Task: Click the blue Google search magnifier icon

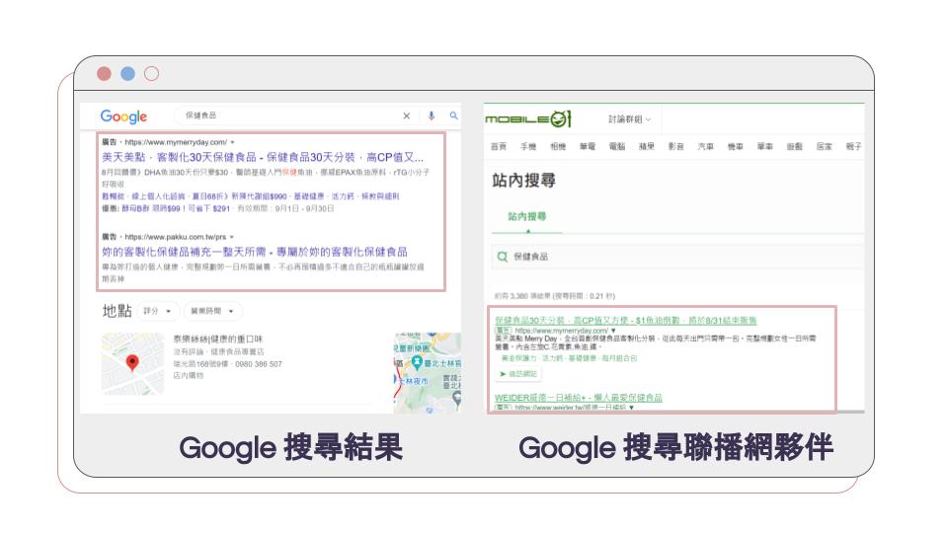Action: pos(453,116)
